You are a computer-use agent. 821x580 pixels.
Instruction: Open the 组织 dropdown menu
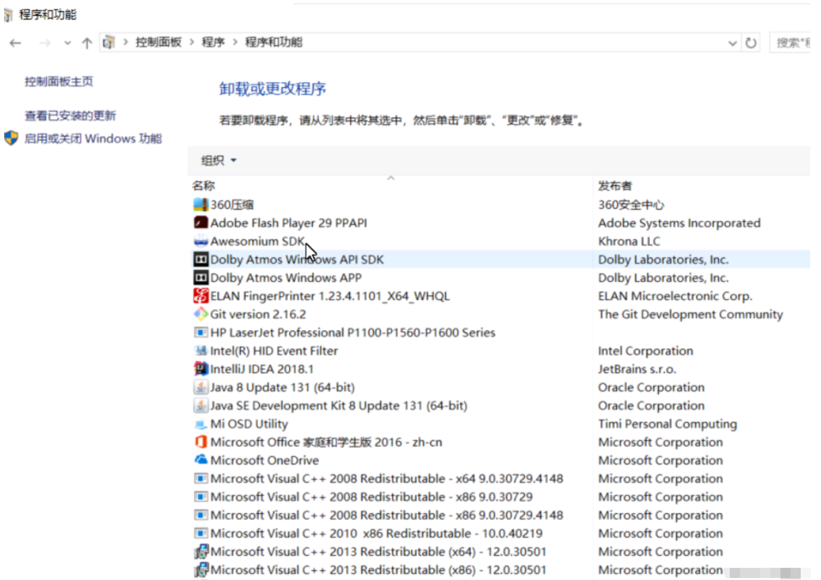[219, 160]
